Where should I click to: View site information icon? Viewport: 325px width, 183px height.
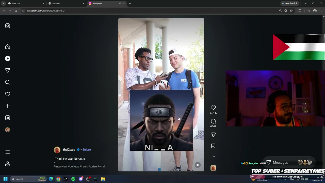(x=23, y=11)
